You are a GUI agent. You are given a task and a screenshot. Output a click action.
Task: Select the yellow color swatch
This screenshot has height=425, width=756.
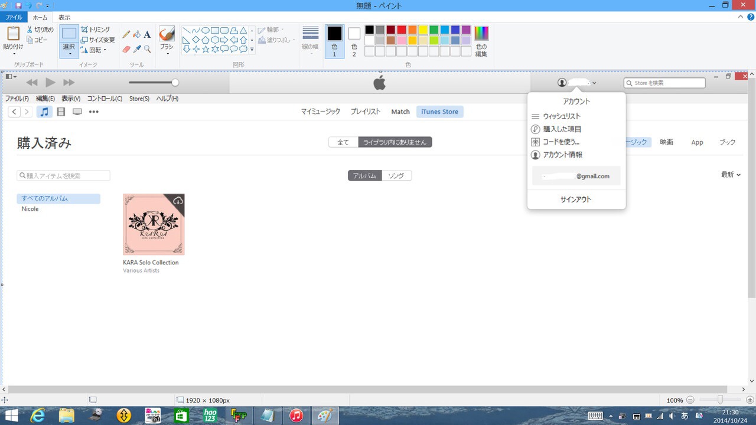pos(423,30)
